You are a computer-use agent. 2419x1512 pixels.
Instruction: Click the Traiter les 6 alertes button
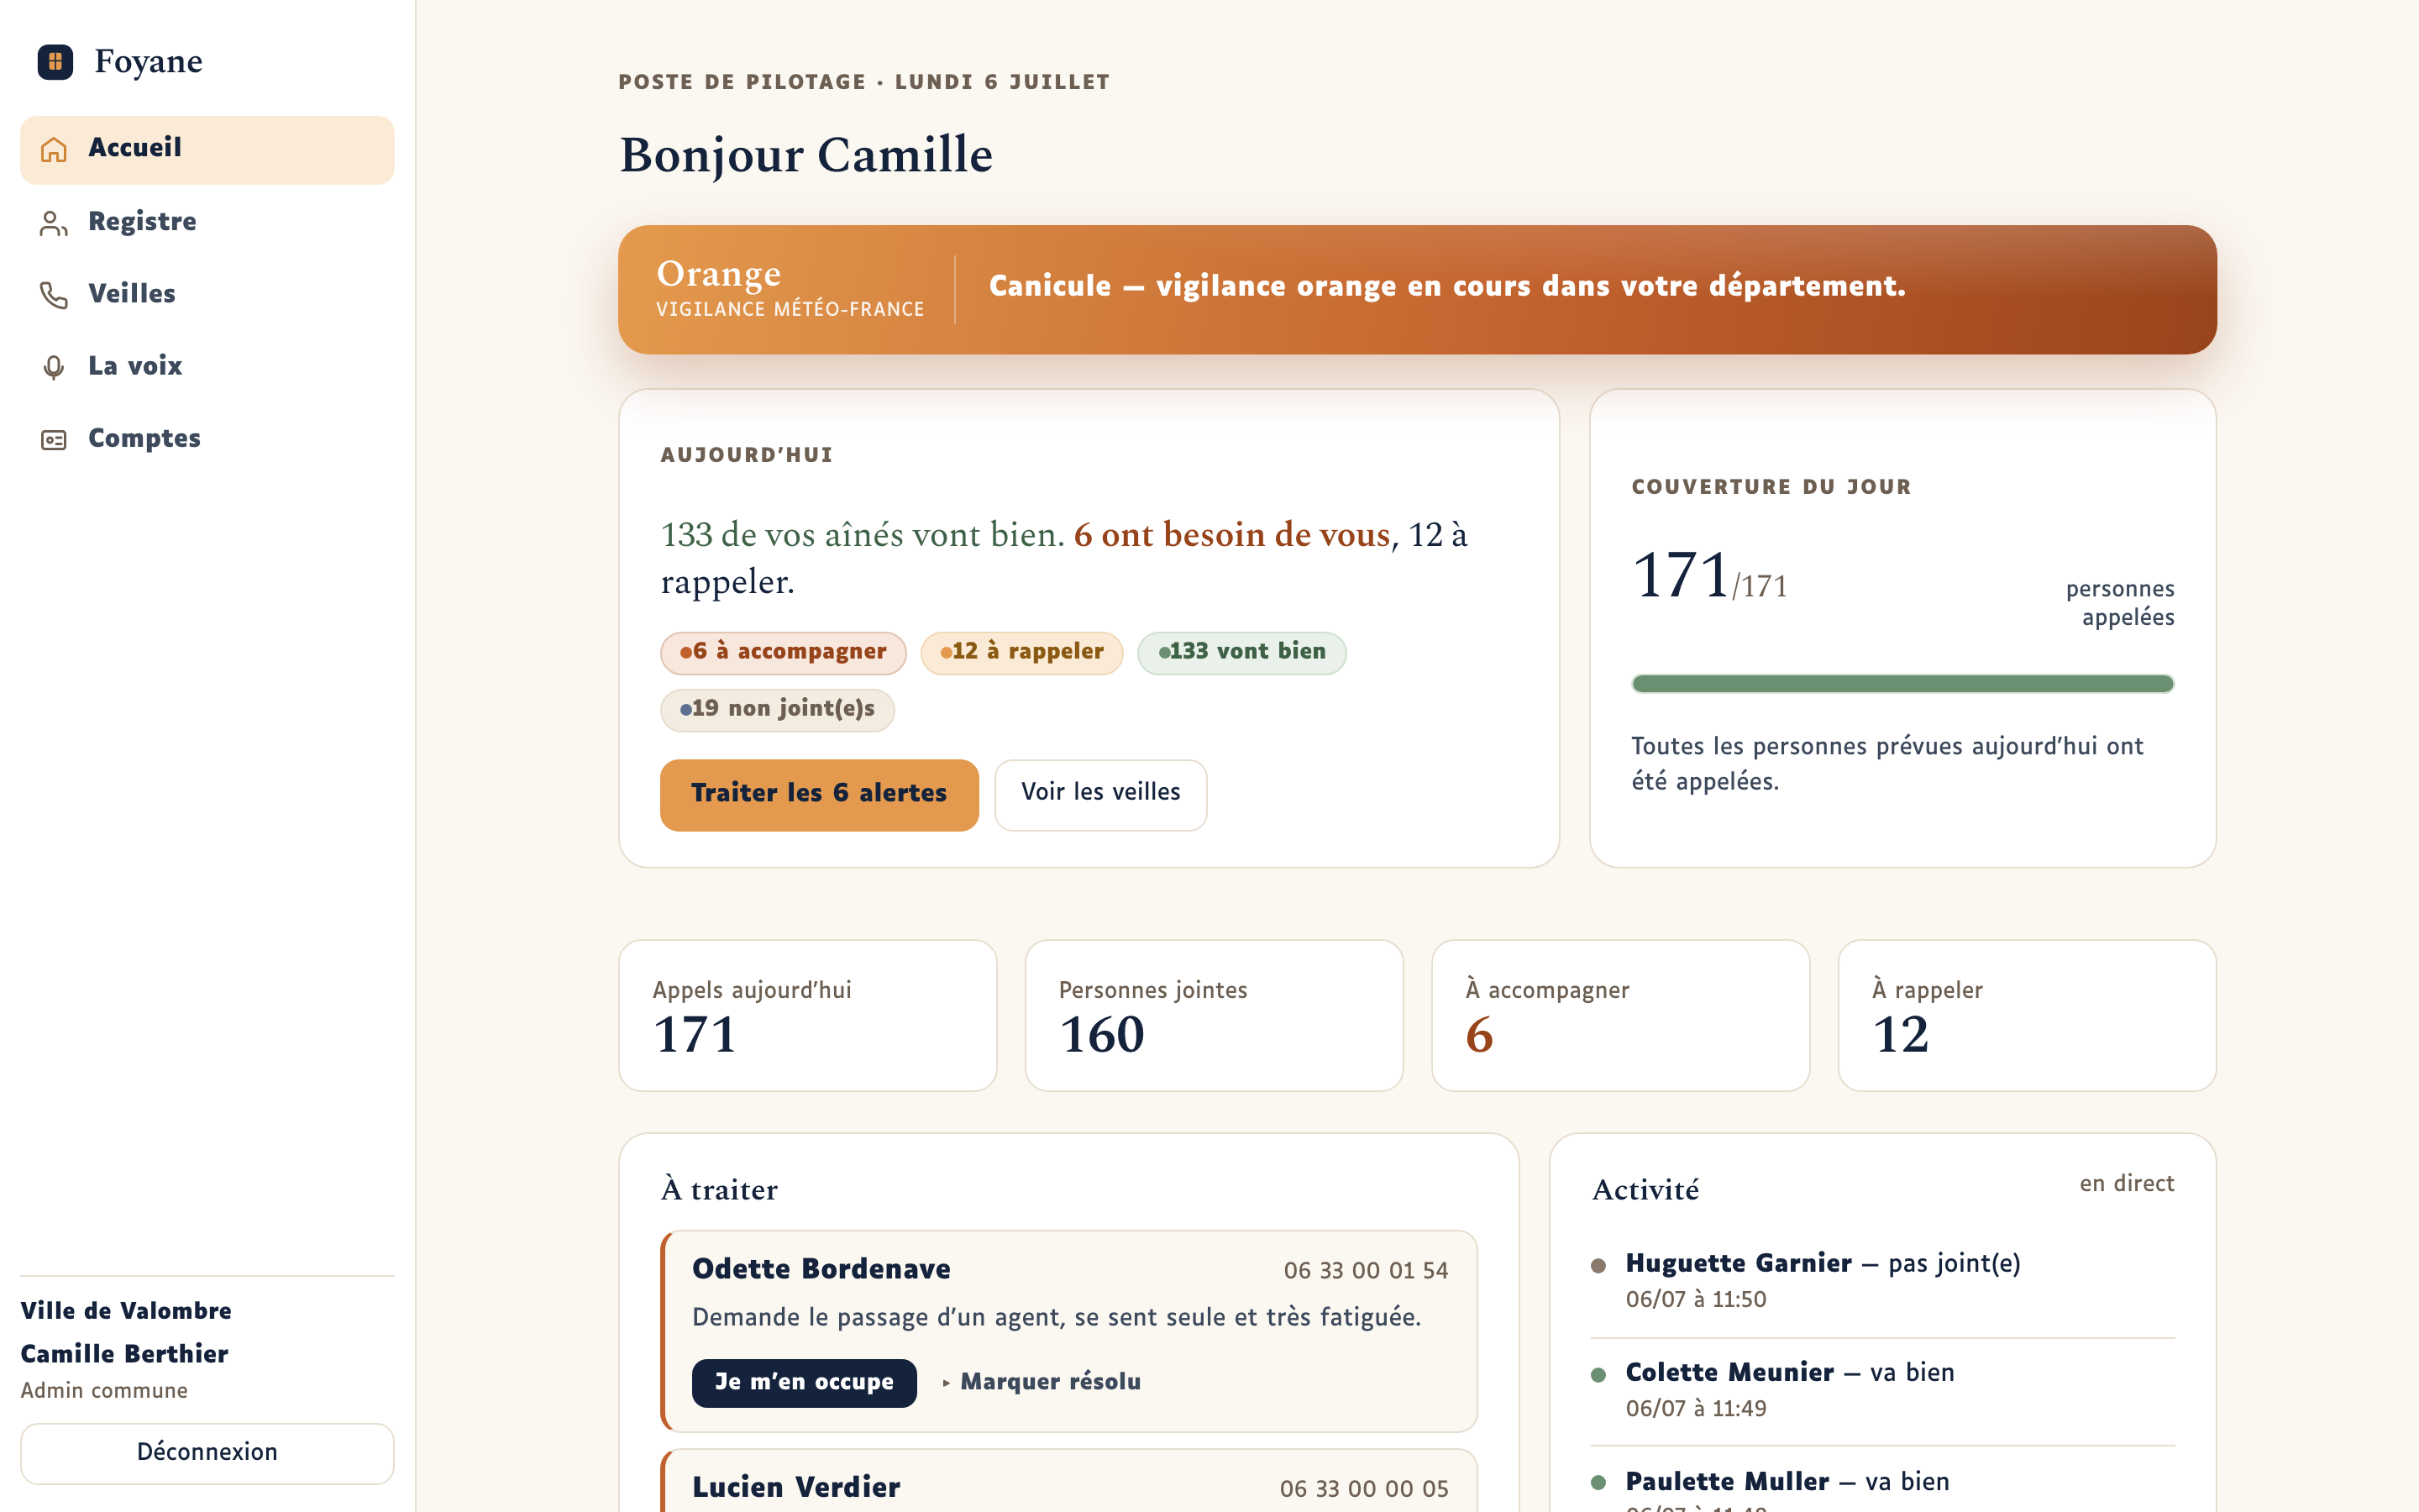pyautogui.click(x=819, y=794)
